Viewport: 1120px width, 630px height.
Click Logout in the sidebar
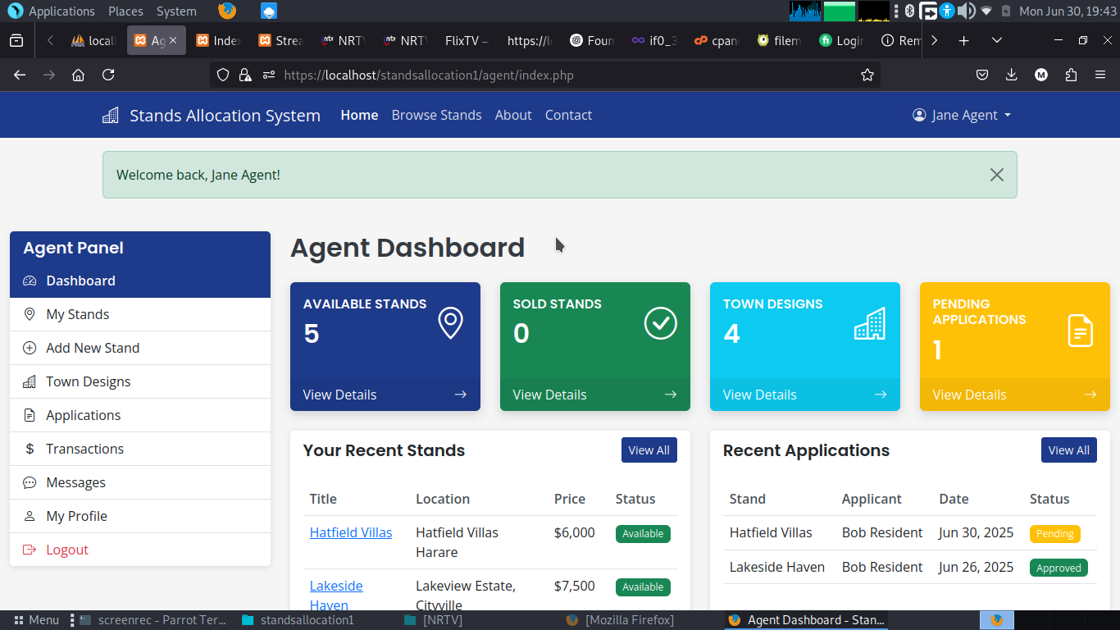pyautogui.click(x=140, y=550)
